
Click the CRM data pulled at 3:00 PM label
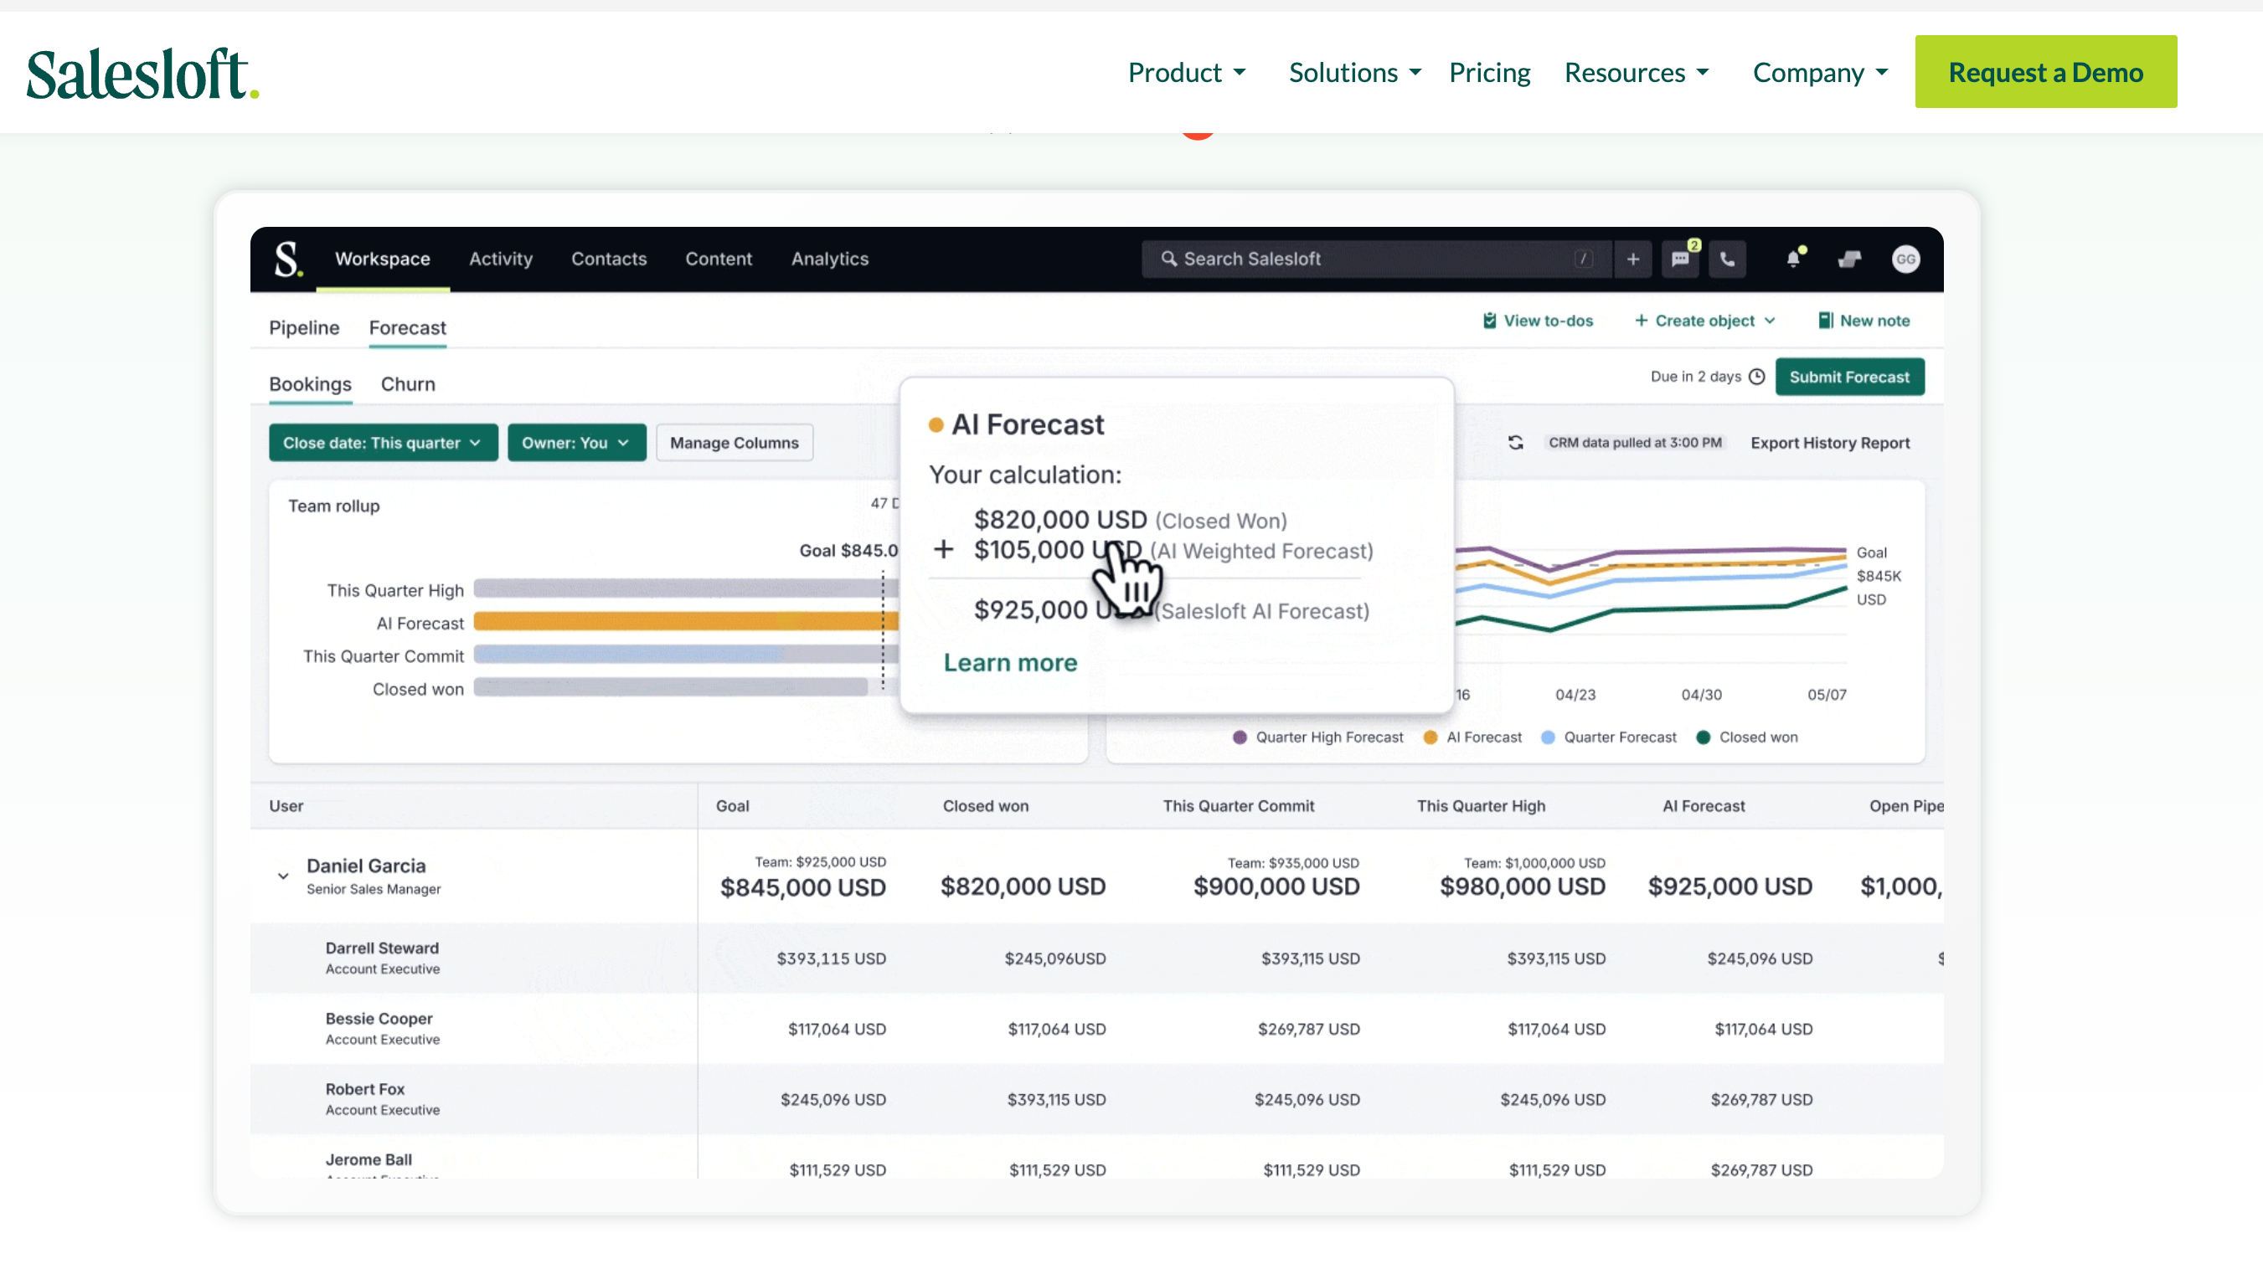click(x=1635, y=442)
